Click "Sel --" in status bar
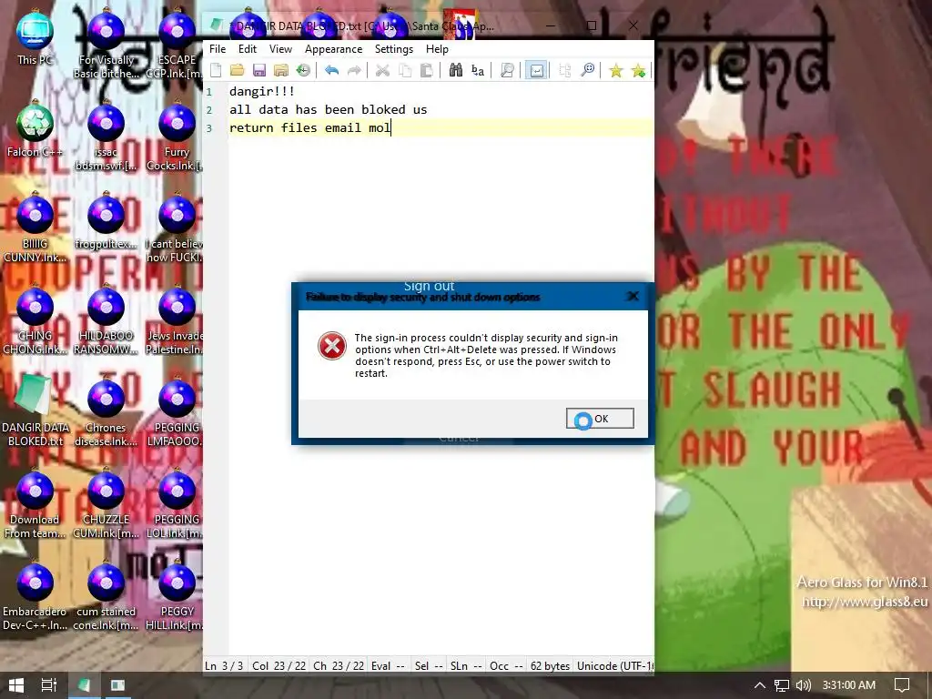This screenshot has height=699, width=932. click(430, 665)
